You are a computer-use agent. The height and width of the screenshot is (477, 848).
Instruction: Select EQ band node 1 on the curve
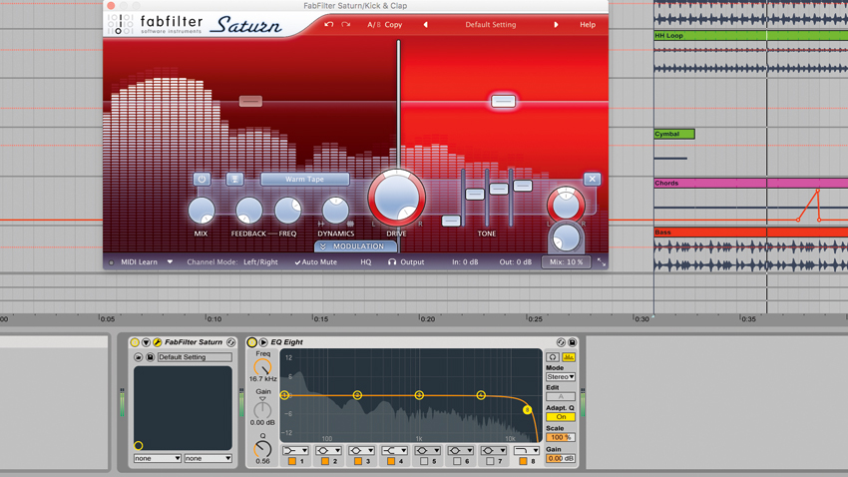click(x=284, y=395)
